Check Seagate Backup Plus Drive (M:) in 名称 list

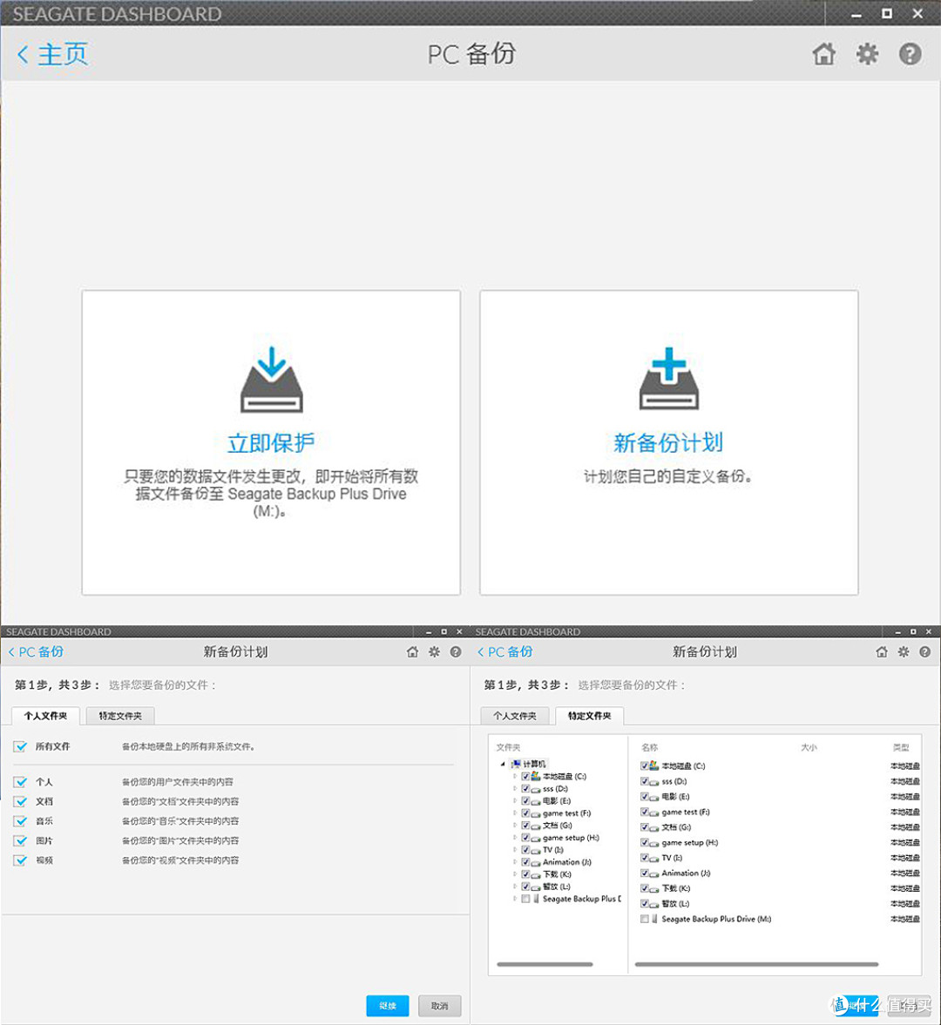click(645, 919)
